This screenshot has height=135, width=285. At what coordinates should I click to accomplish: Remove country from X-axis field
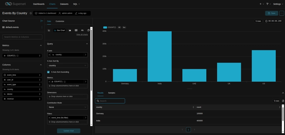50,55
